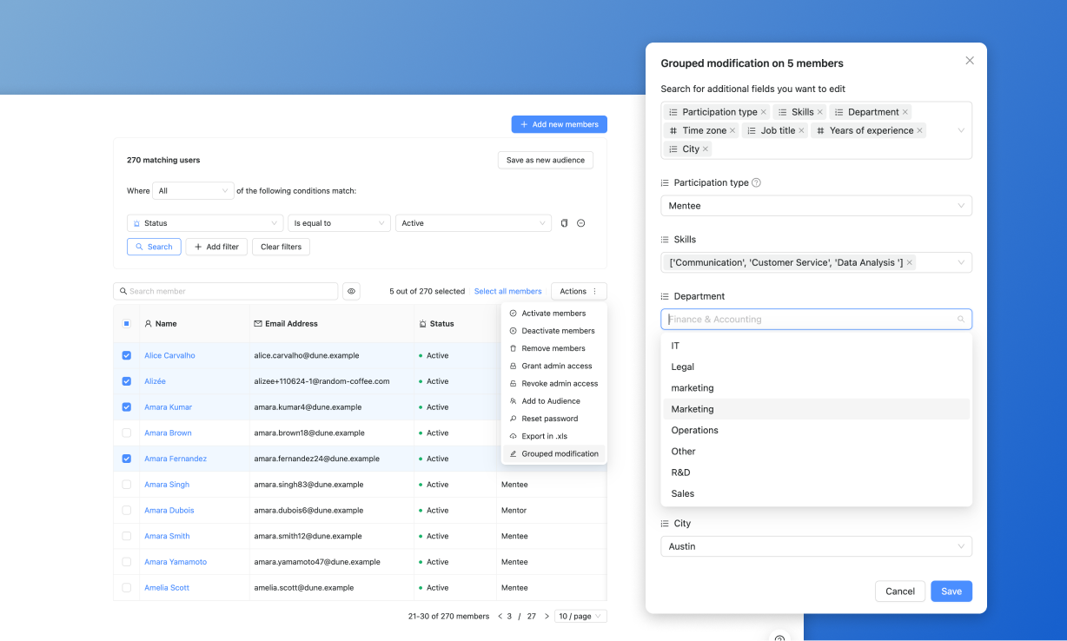The width and height of the screenshot is (1067, 641).
Task: Choose Grouped modification menu item
Action: [x=553, y=453]
